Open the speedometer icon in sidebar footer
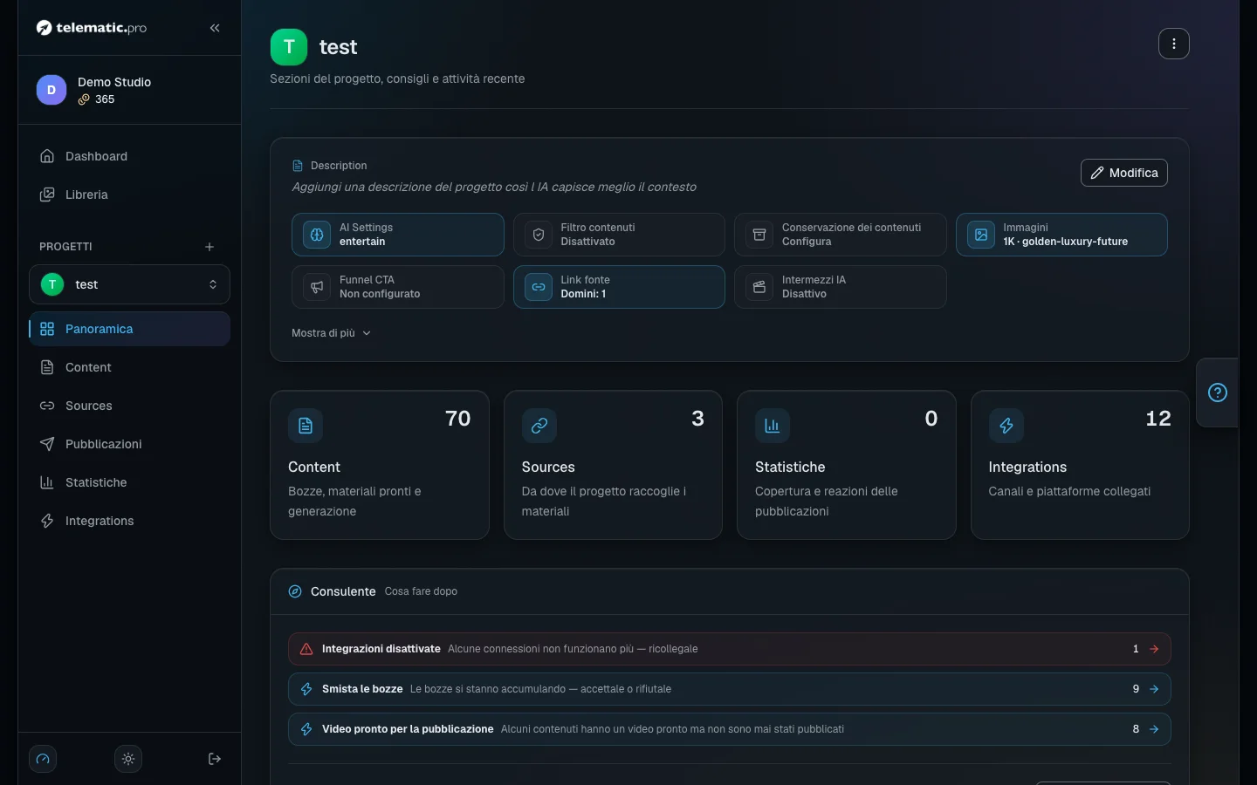 pyautogui.click(x=43, y=759)
